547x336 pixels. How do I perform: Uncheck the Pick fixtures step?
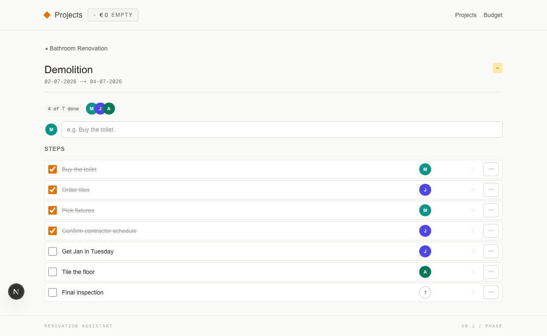tap(53, 210)
